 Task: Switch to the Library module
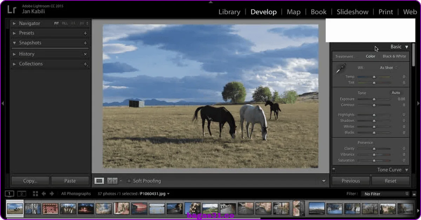(x=229, y=12)
